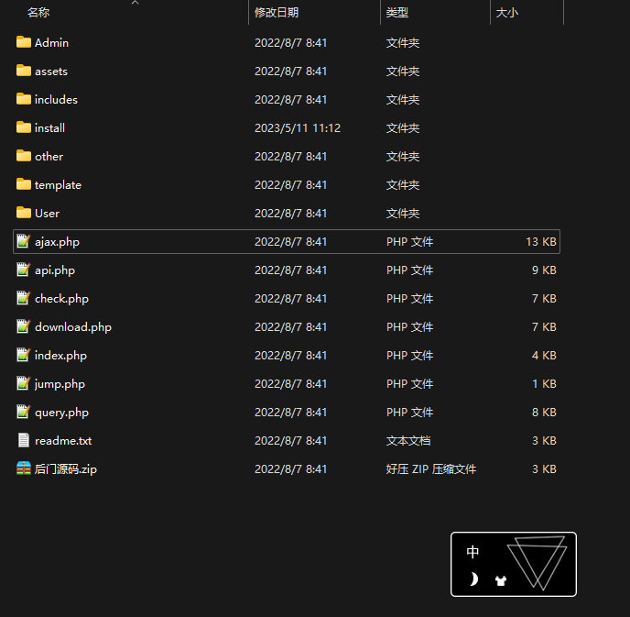Select the file name 后门源码.zip
630x617 pixels.
pyautogui.click(x=66, y=469)
